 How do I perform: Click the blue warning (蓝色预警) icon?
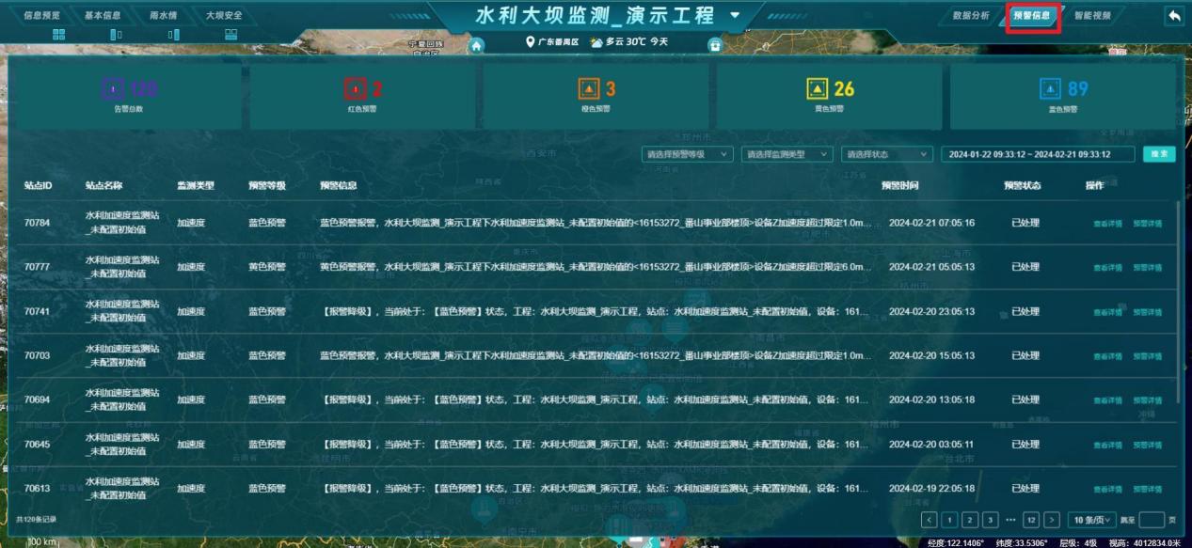(x=1051, y=88)
